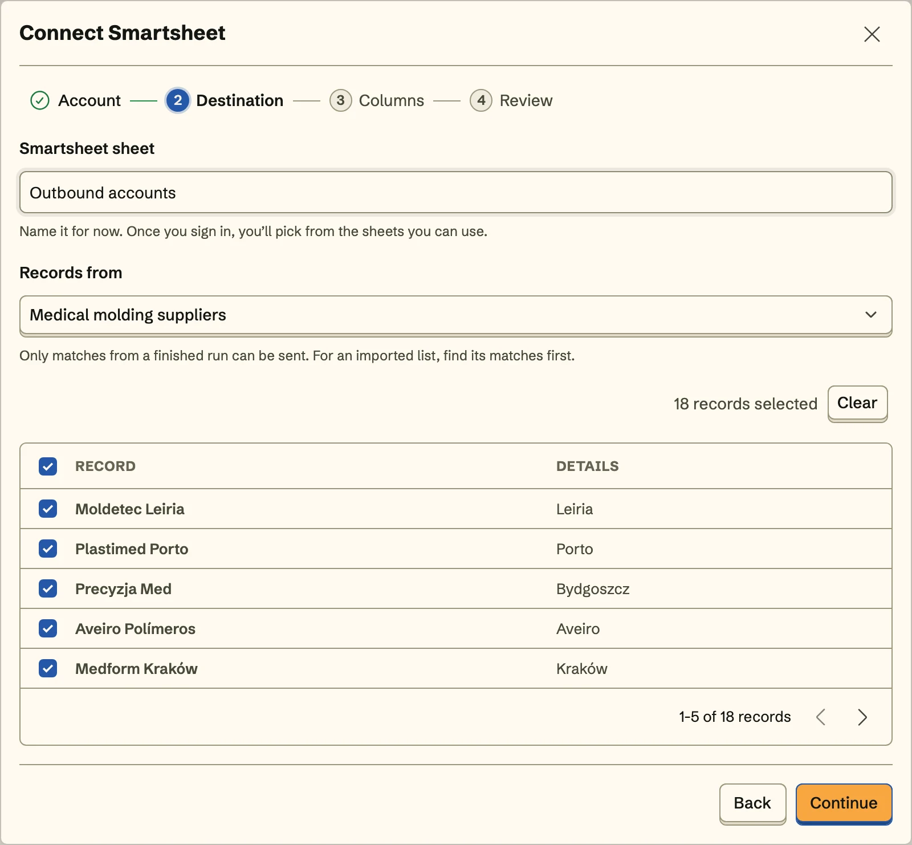The image size is (912, 845).
Task: Open the Records from dropdown
Action: point(456,315)
